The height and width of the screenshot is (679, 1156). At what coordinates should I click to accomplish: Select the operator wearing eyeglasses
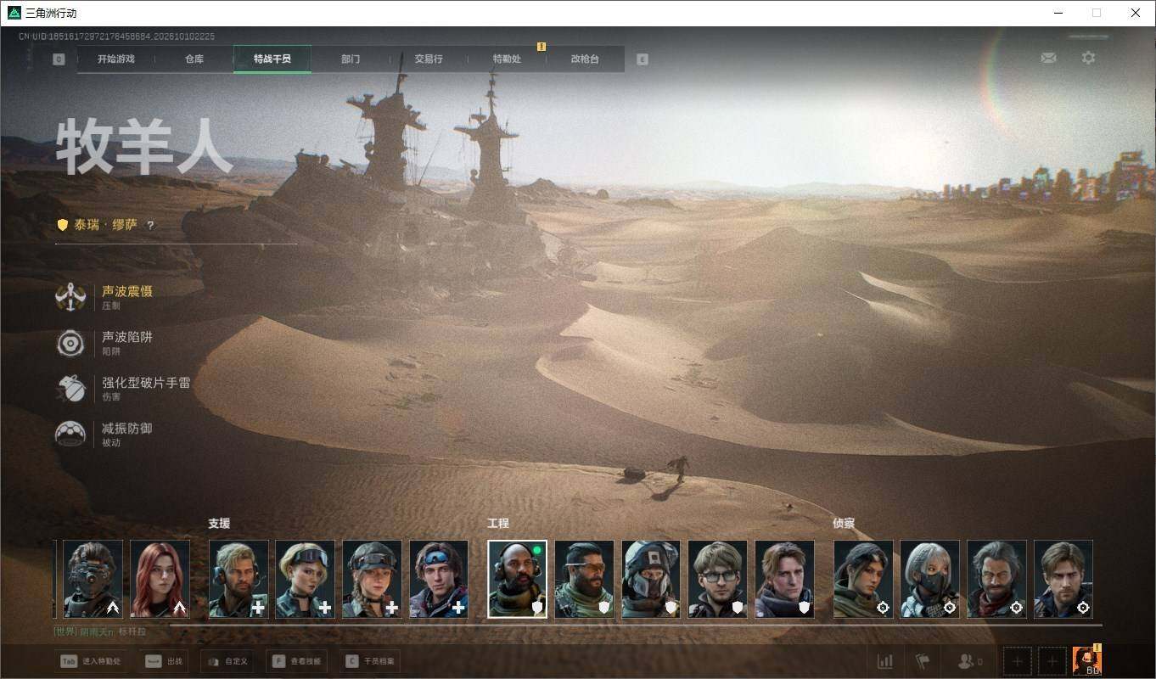tap(718, 579)
